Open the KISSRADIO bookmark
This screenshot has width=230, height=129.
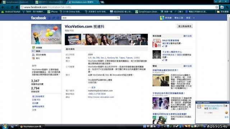click(x=121, y=12)
